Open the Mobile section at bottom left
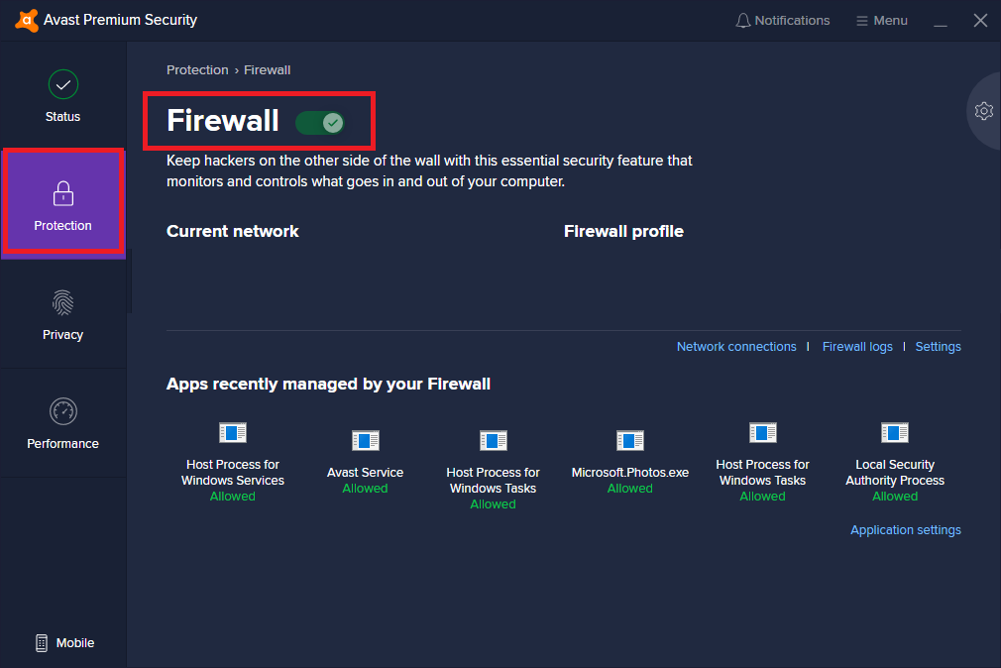Image resolution: width=1001 pixels, height=668 pixels. [62, 642]
